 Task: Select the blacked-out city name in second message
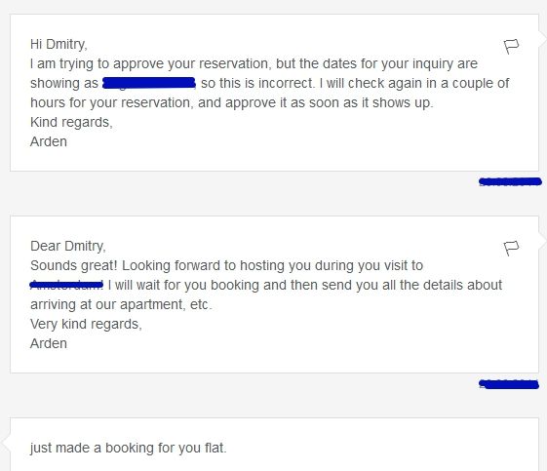tap(66, 285)
